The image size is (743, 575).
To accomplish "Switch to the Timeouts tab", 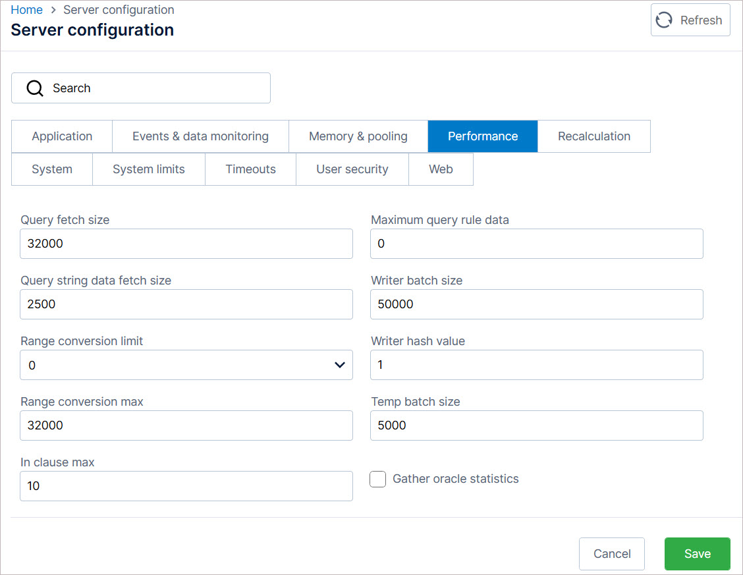I will (x=250, y=169).
